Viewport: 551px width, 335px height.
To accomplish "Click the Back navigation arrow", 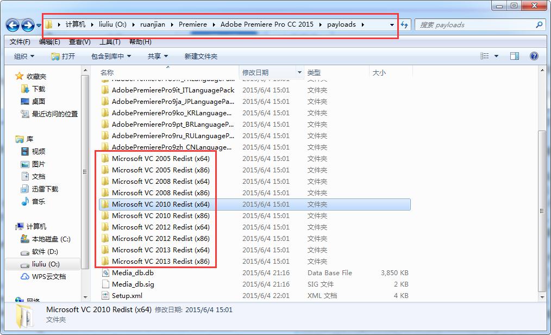I will click(x=13, y=25).
